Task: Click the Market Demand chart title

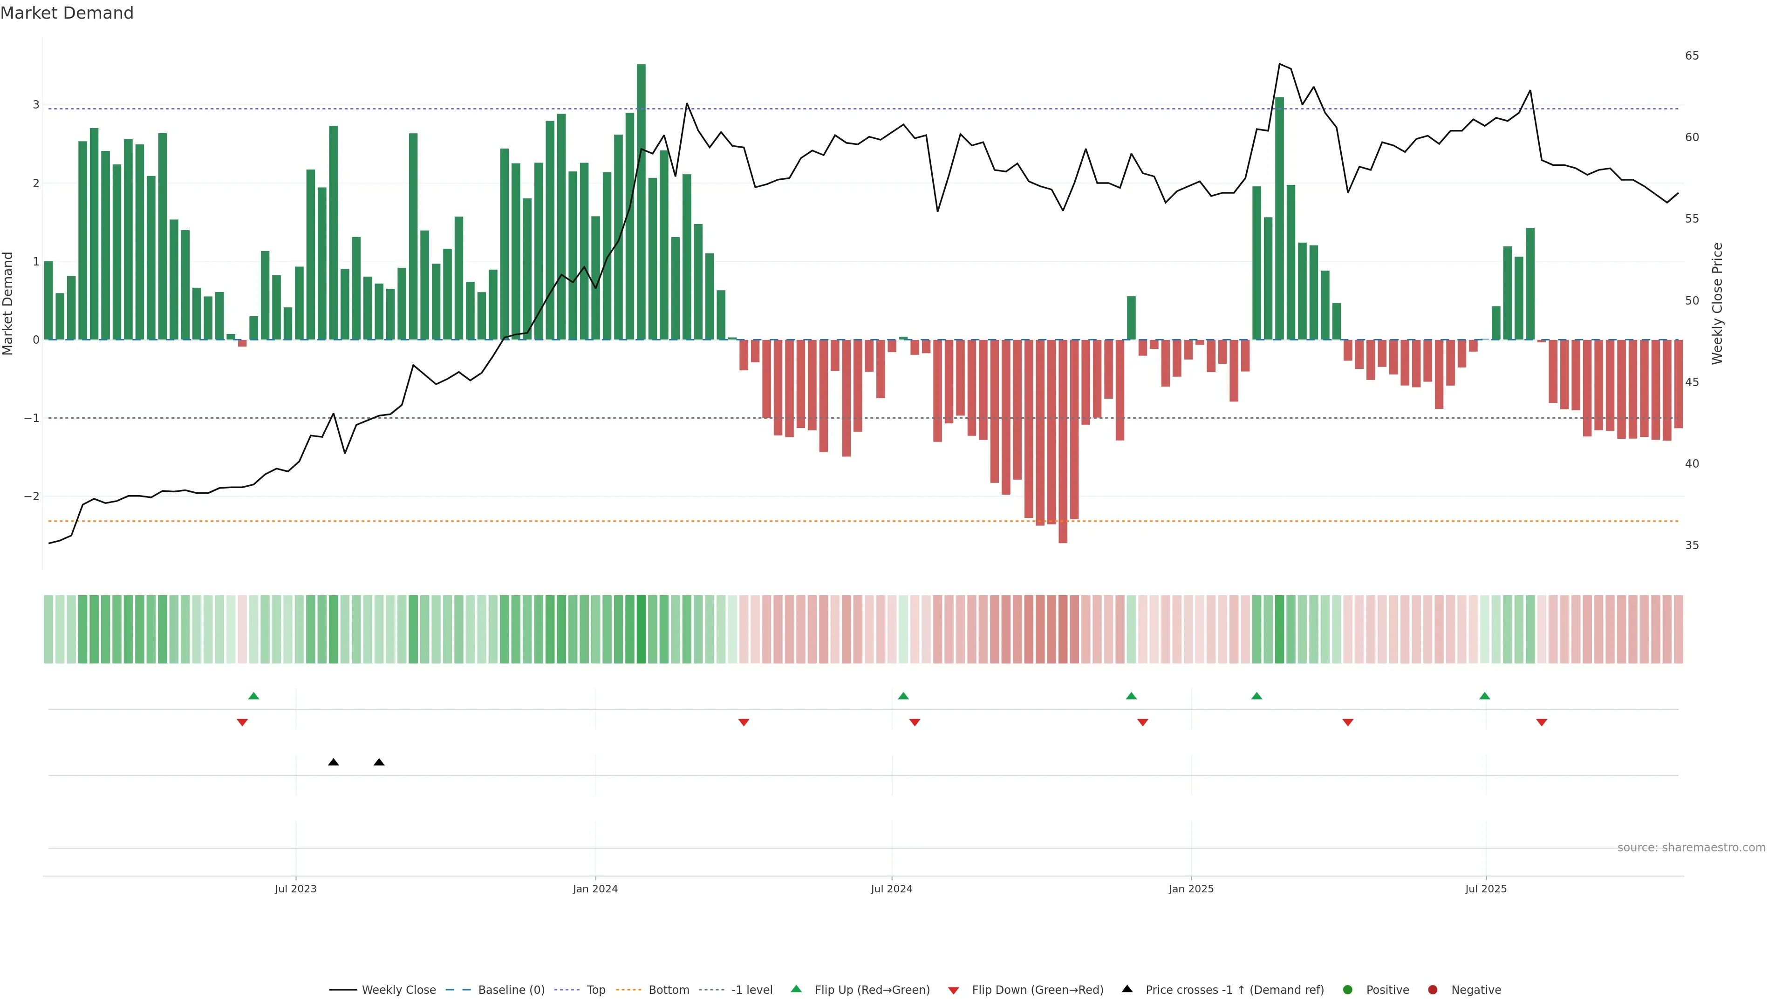Action: 67,13
